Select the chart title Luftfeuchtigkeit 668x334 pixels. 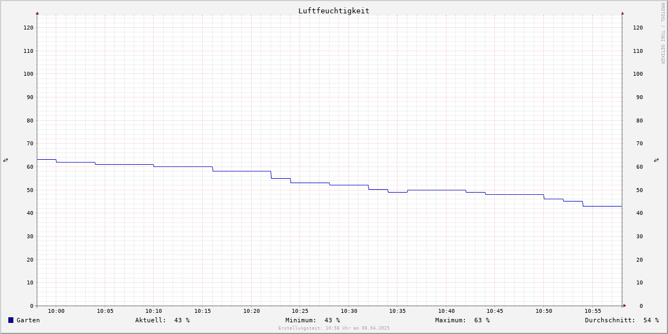coord(333,11)
